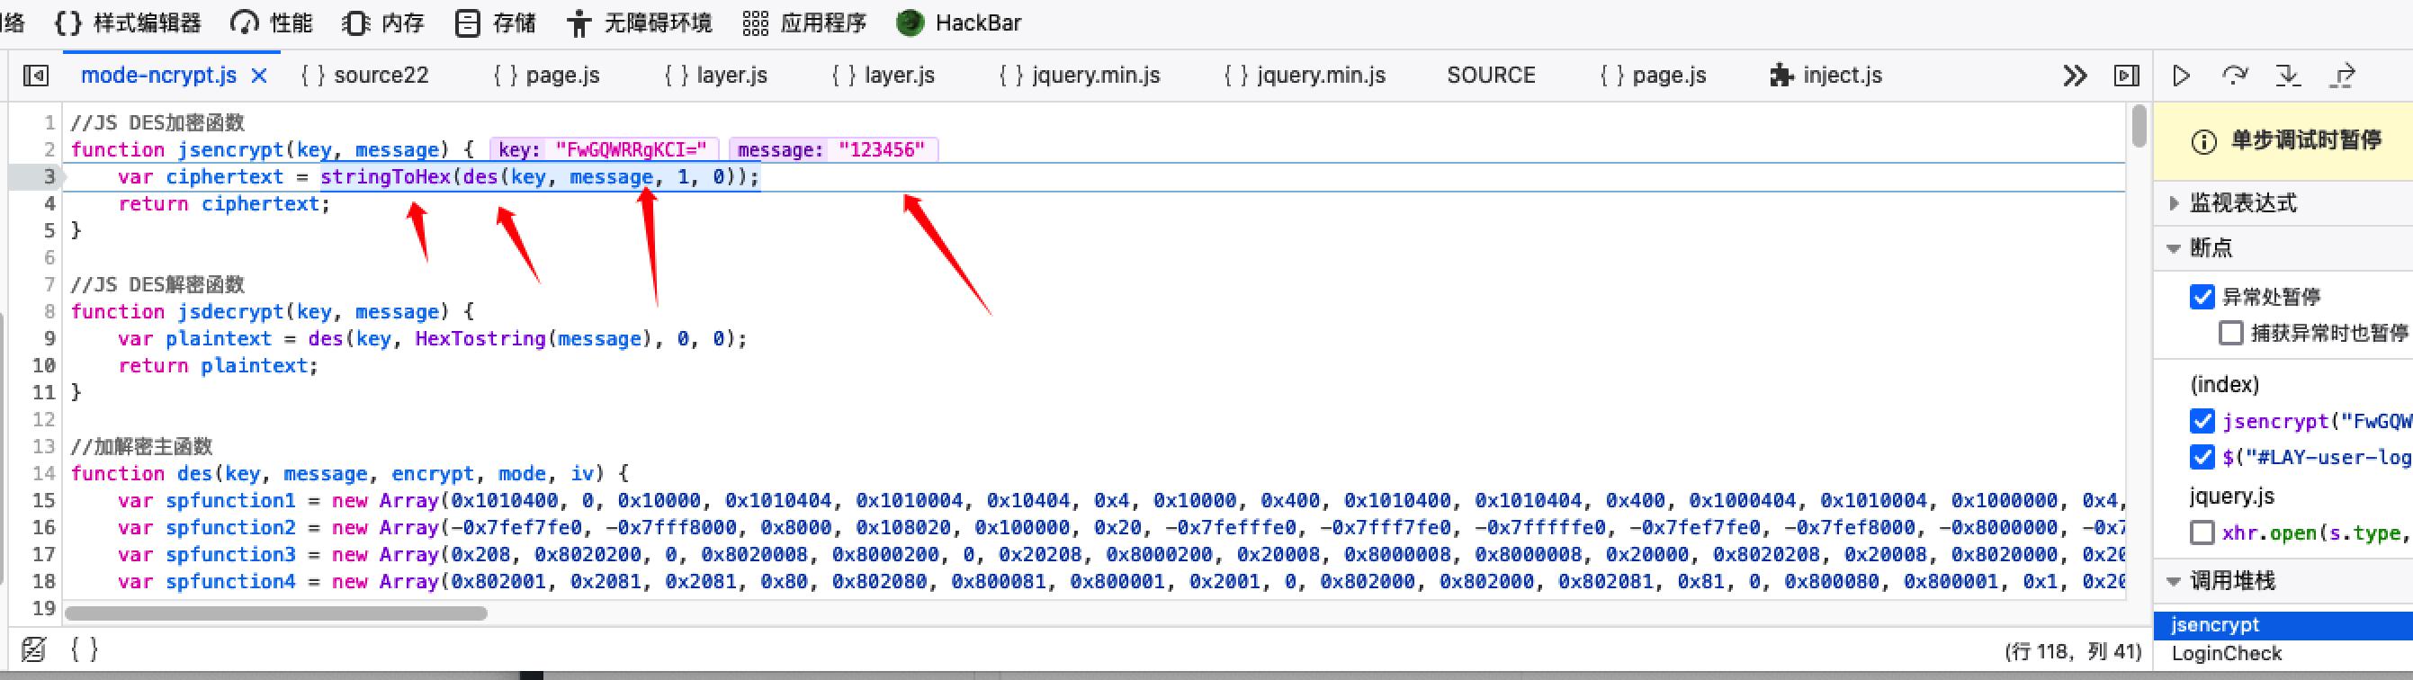
Task: Collapse the Call Stack (调用堆栈) section
Action: [2175, 581]
